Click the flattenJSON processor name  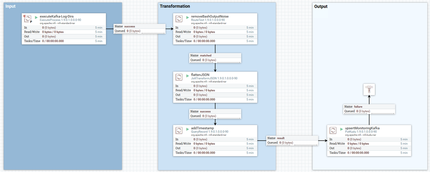(200, 75)
